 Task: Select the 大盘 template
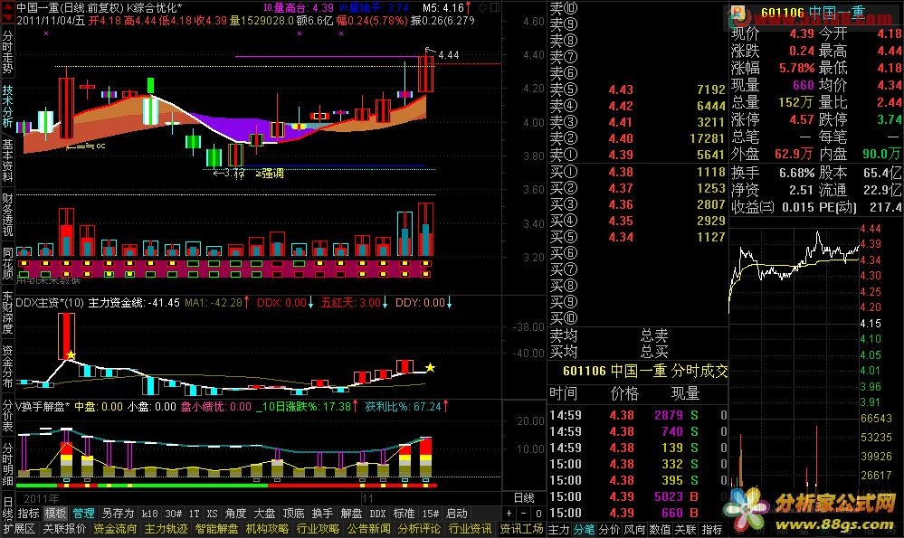tap(264, 514)
